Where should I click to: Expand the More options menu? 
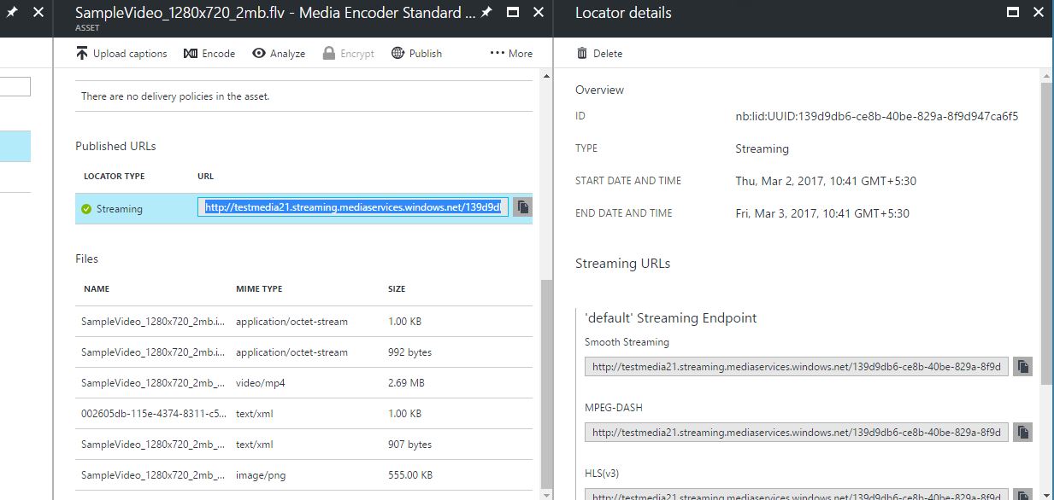point(510,54)
